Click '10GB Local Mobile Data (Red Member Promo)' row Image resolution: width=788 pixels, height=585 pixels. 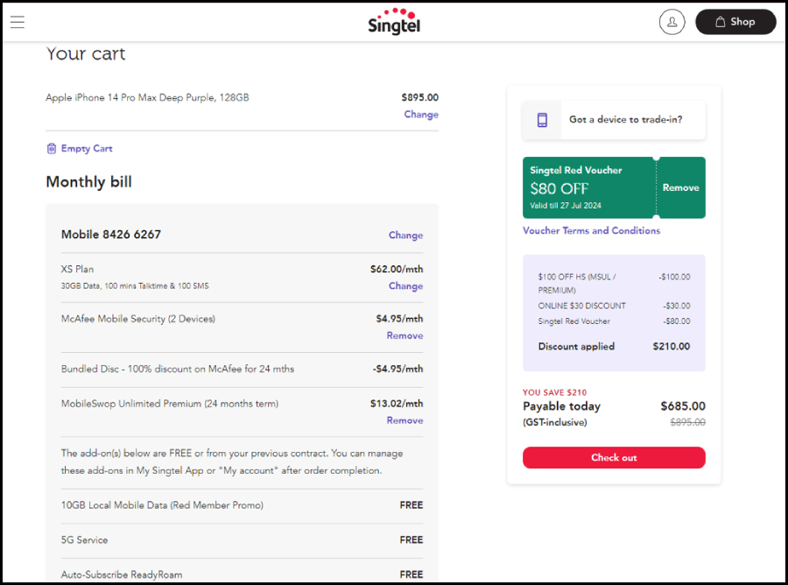click(242, 505)
